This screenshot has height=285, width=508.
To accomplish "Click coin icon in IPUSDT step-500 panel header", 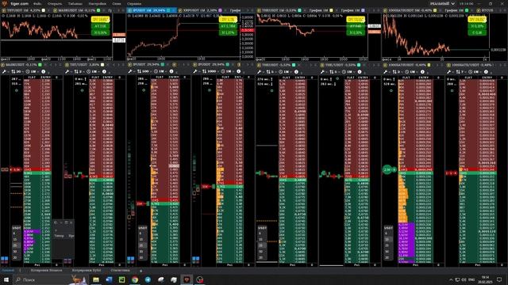I will (130, 65).
